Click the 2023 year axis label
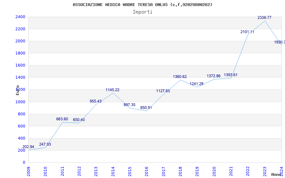 pos(265,171)
